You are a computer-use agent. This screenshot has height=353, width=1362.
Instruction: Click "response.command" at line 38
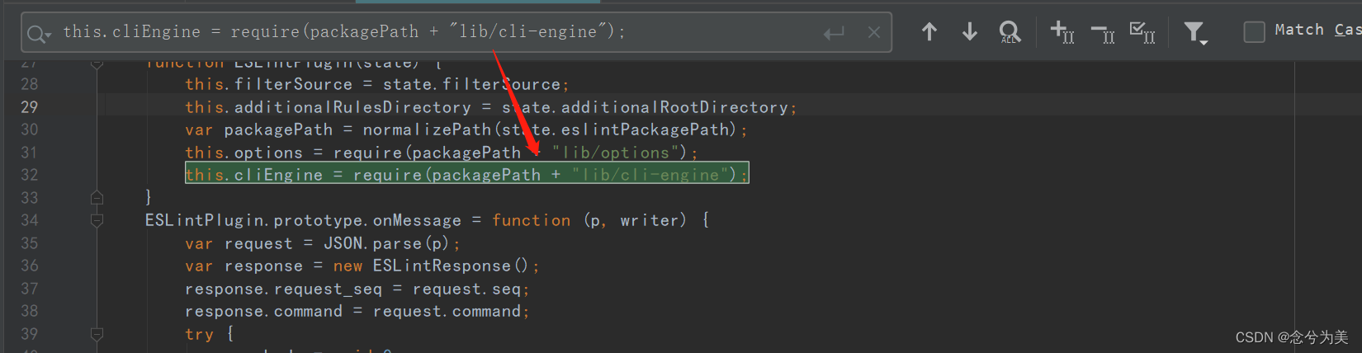pyautogui.click(x=263, y=311)
